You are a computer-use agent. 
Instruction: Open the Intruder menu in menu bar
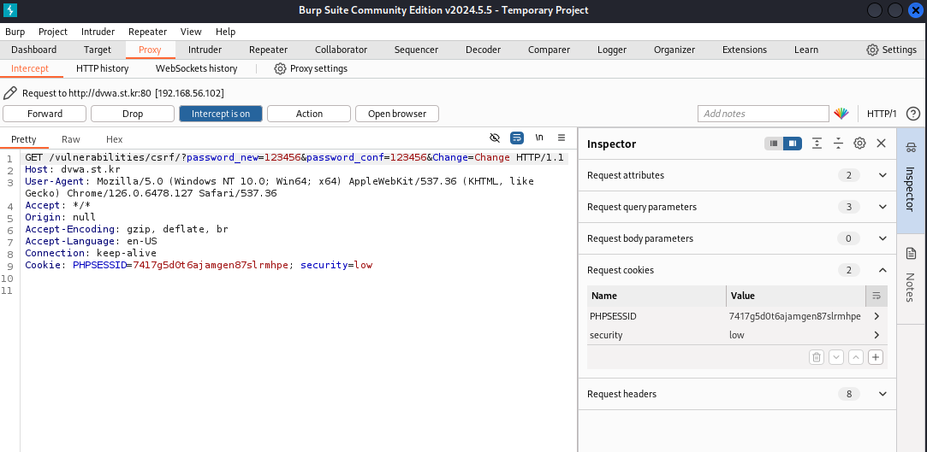click(98, 32)
